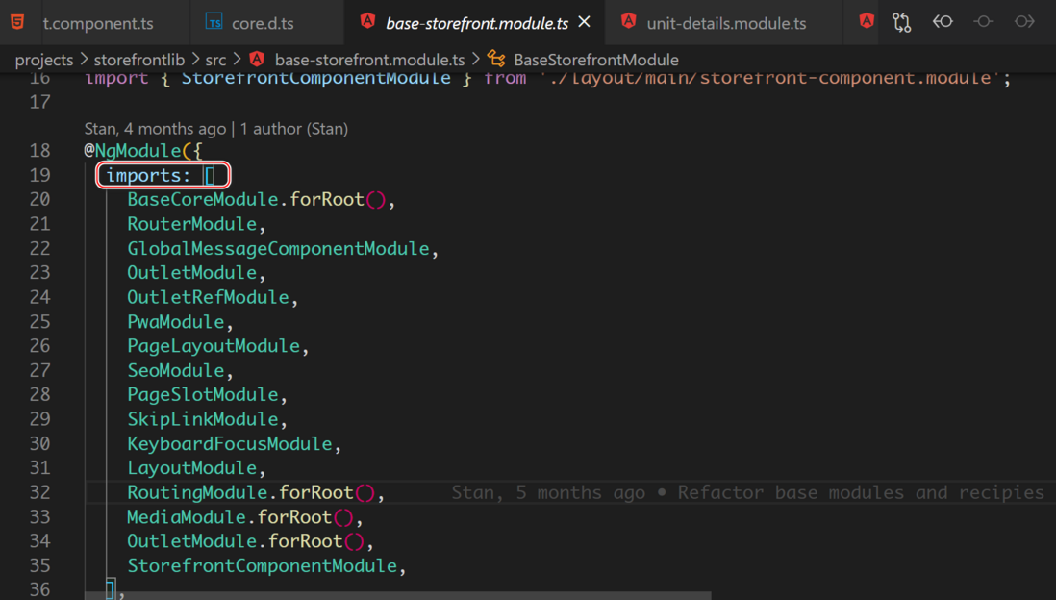Image resolution: width=1056 pixels, height=600 pixels.
Task: Click GlobalMessageComponentModule on line 22
Action: click(x=278, y=248)
